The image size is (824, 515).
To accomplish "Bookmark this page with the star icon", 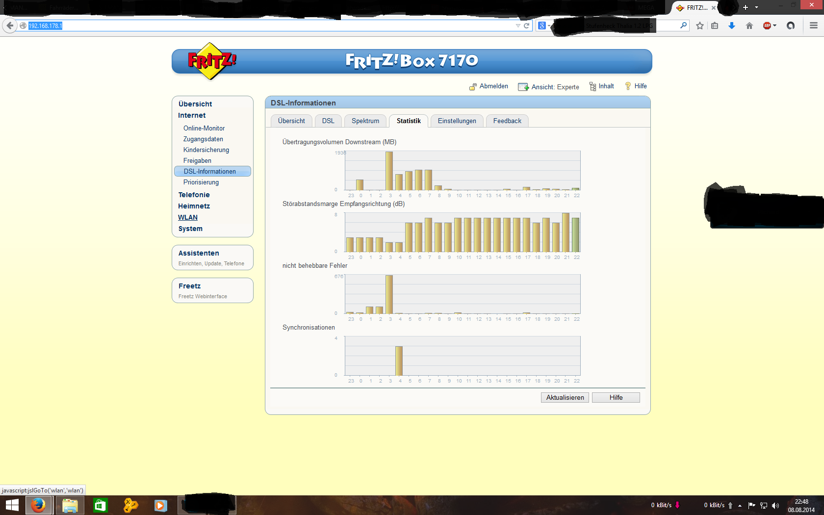I will [700, 26].
